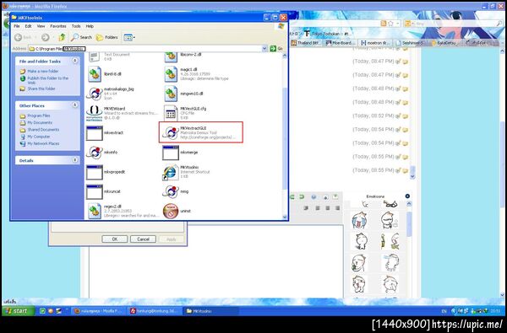The width and height of the screenshot is (507, 333).
Task: Collapse the Other Places panel
Action: 75,105
